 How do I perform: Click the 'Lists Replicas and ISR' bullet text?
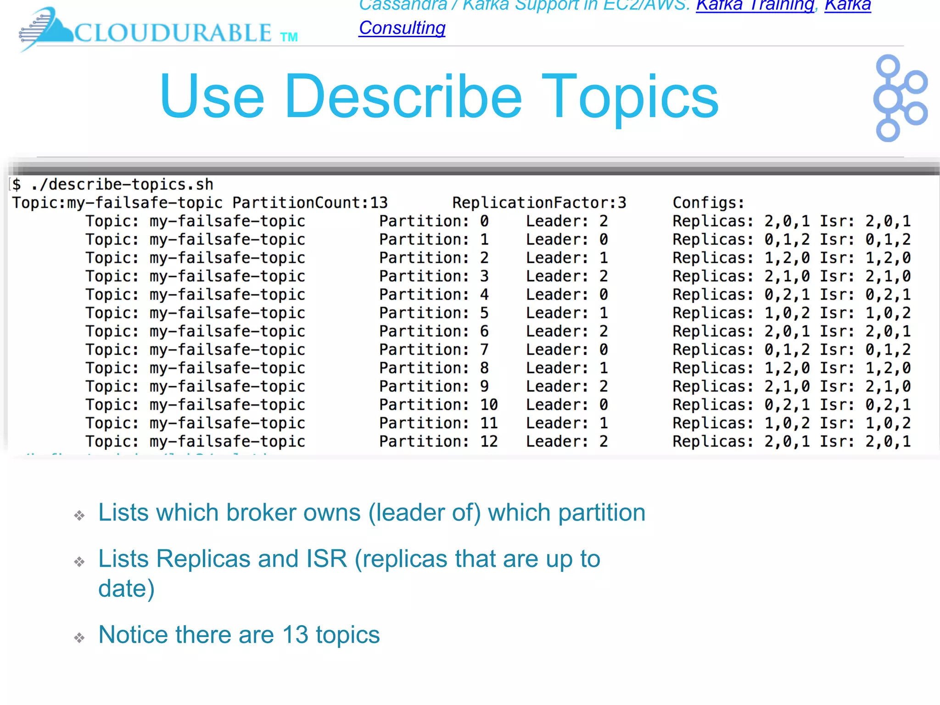349,559
